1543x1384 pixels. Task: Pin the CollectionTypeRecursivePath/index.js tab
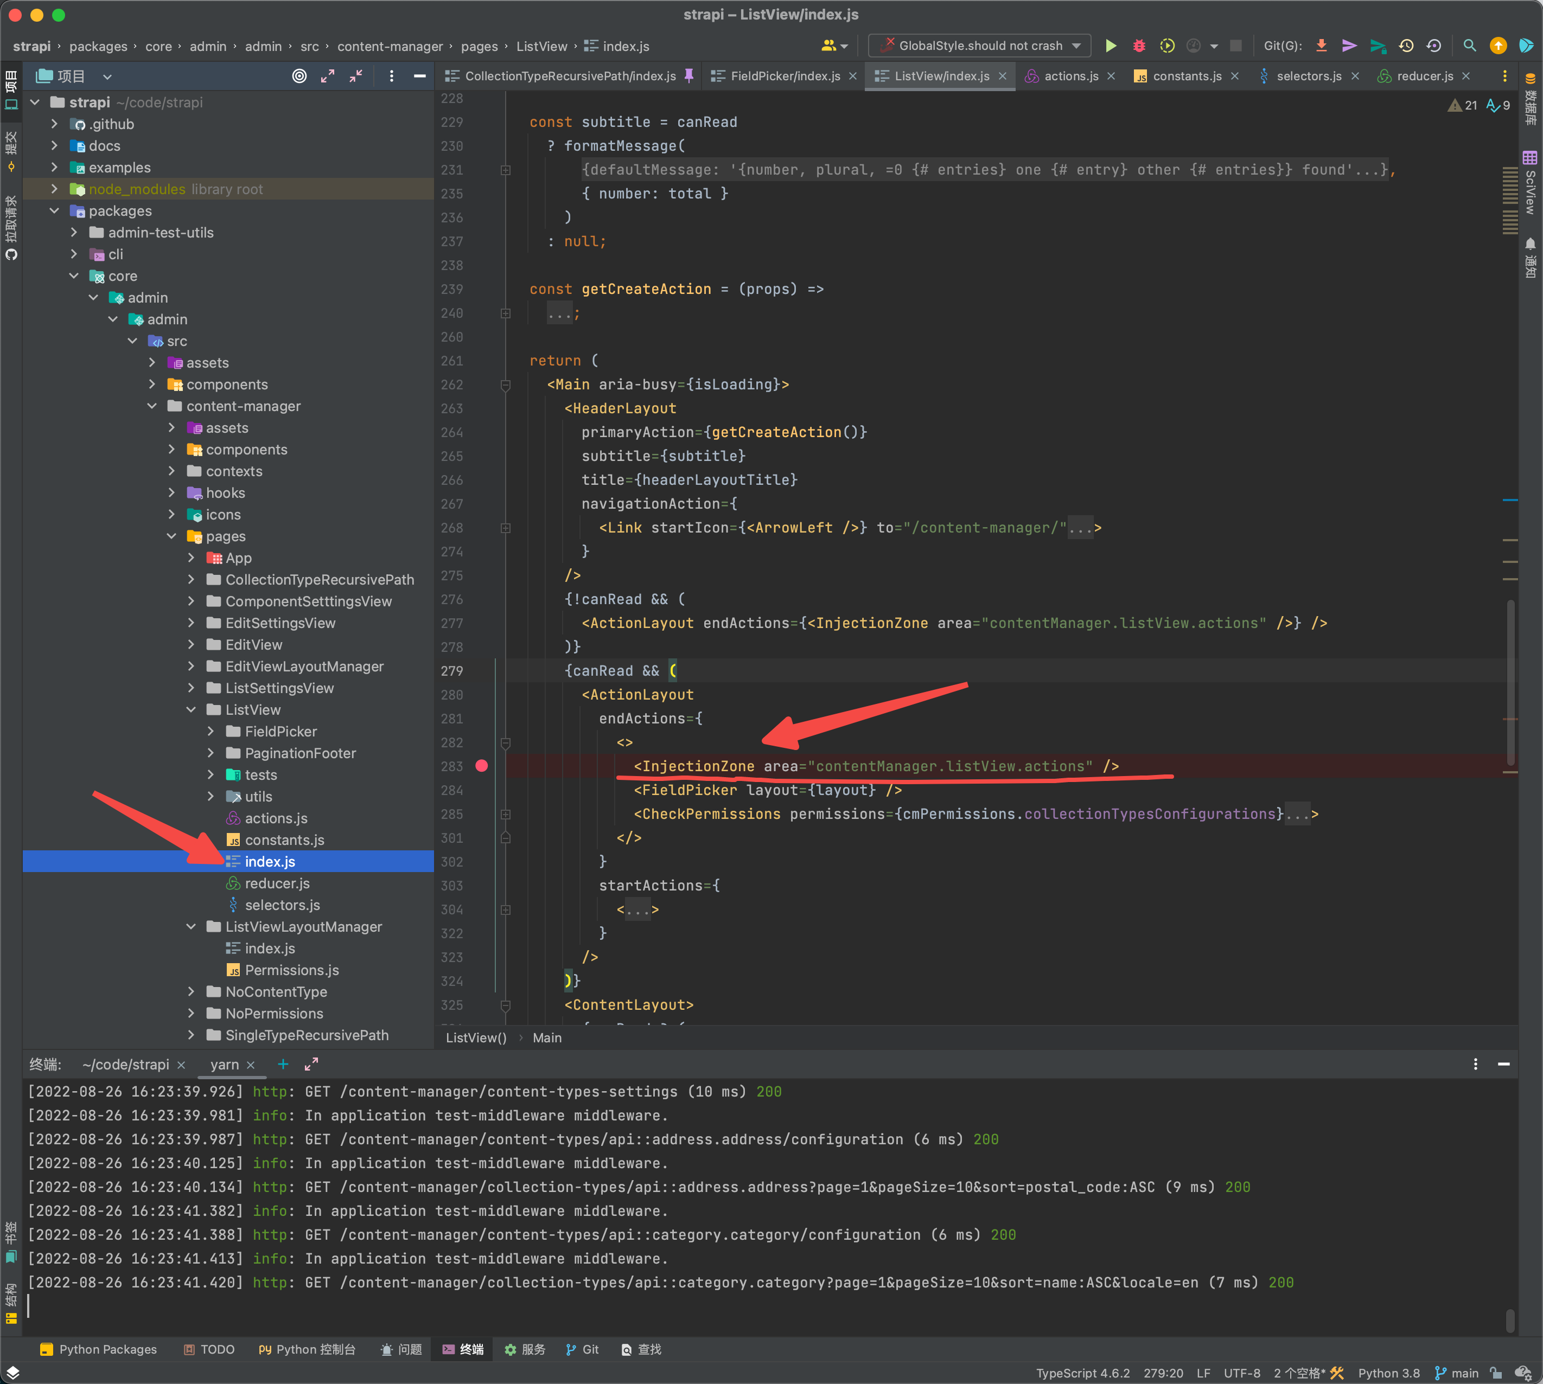690,75
